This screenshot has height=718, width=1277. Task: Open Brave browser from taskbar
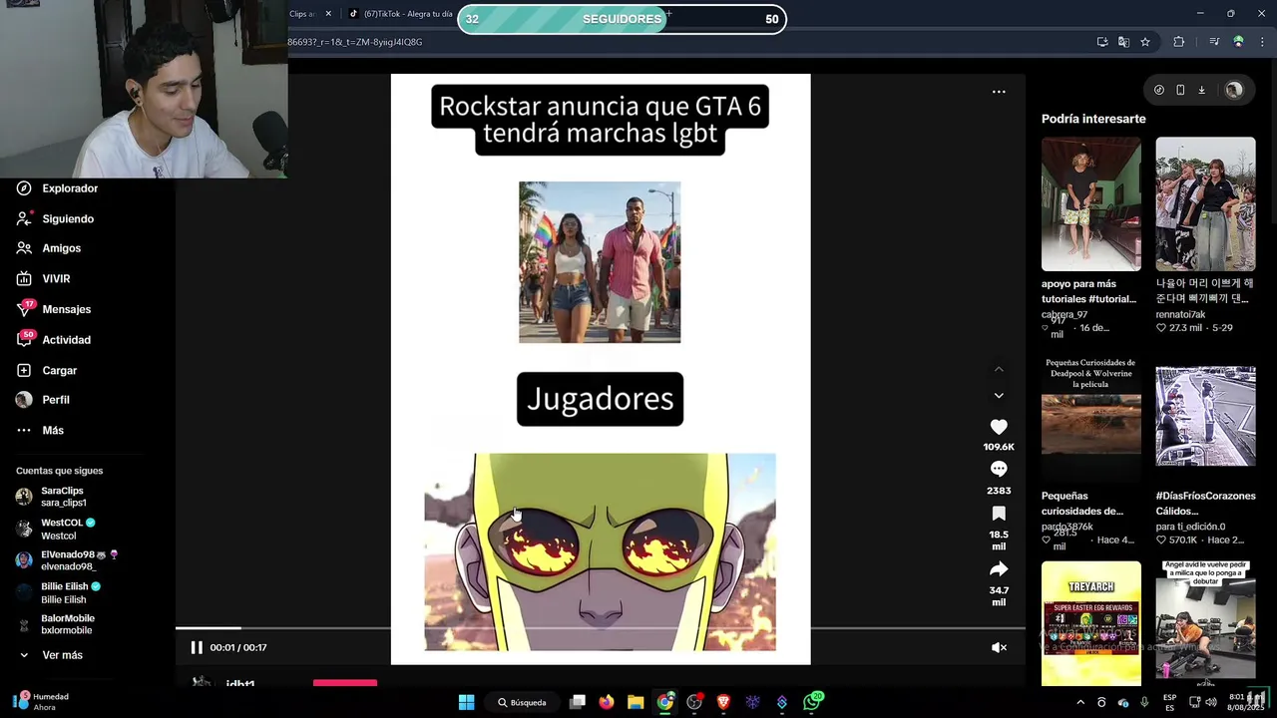coord(723,702)
